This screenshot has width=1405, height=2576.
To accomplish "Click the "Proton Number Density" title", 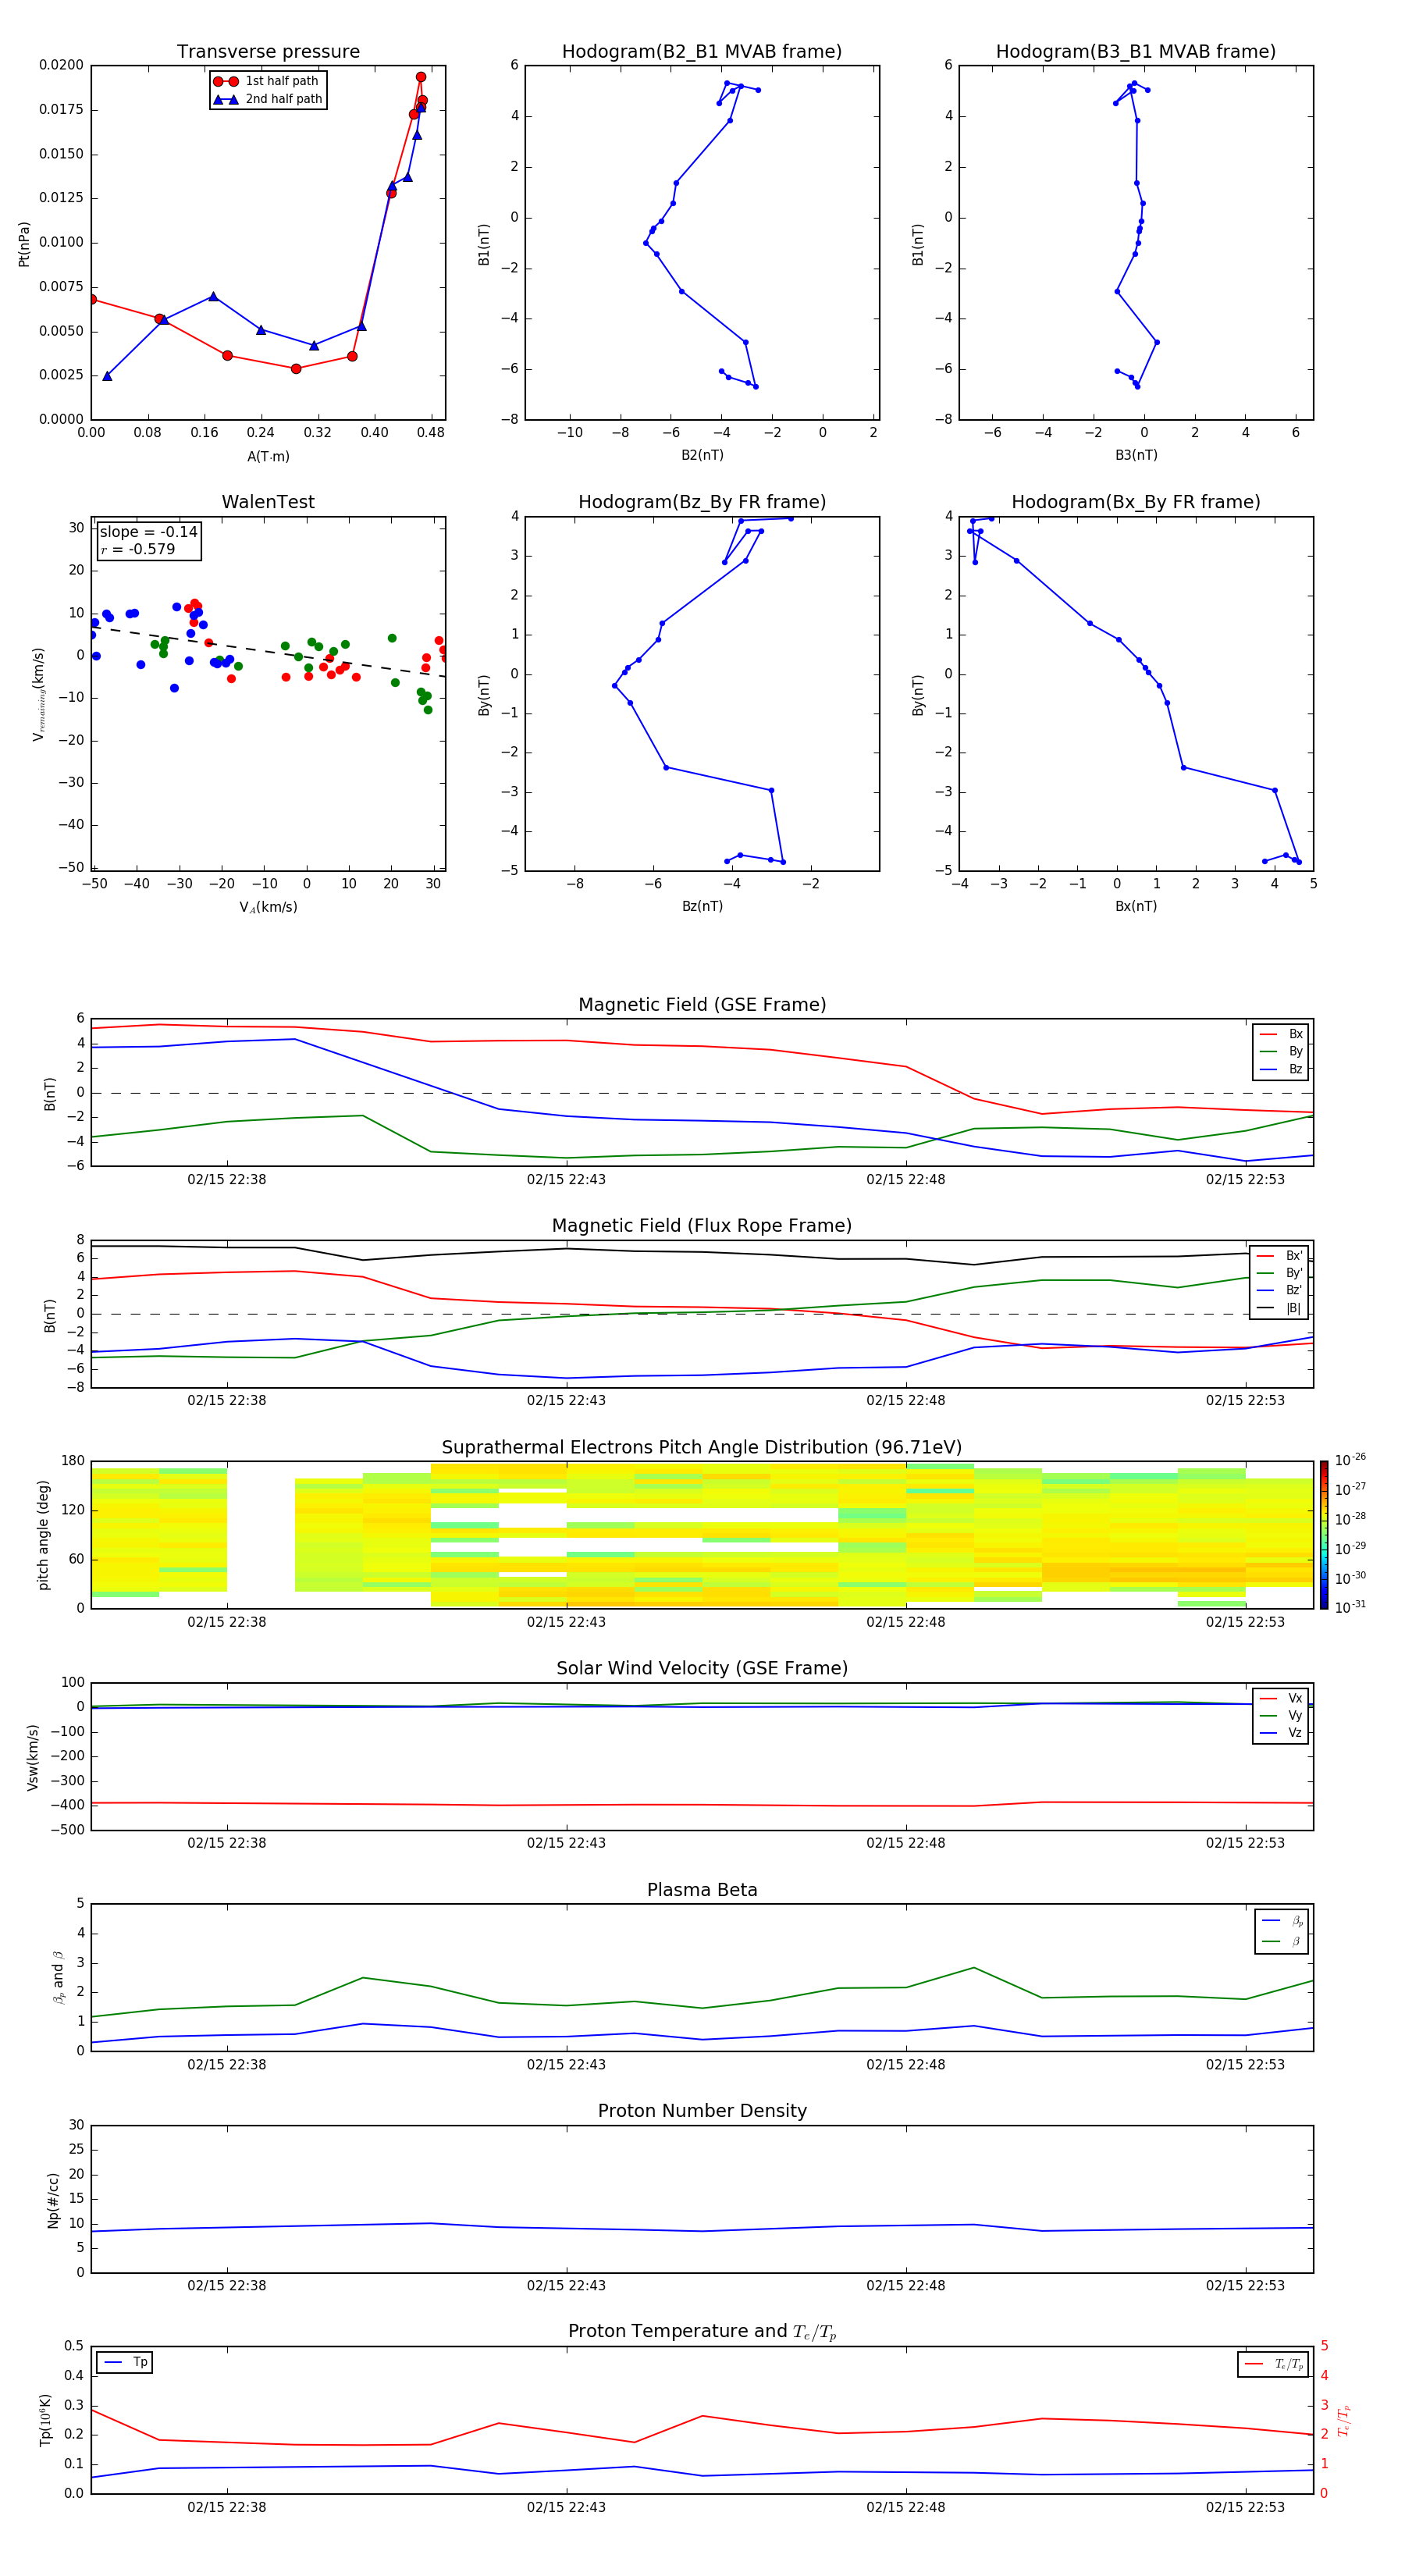I will tap(702, 2111).
